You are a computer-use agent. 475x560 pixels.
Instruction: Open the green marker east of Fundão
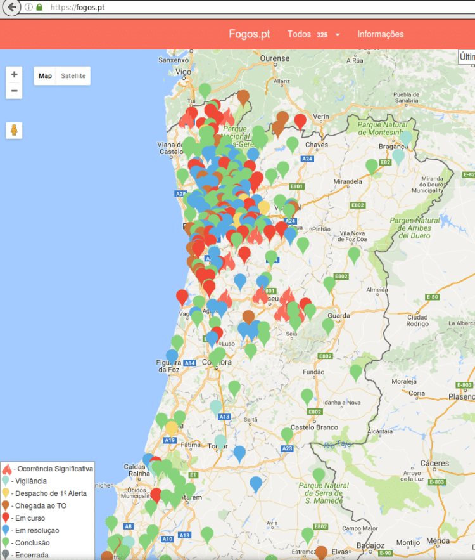(x=355, y=372)
